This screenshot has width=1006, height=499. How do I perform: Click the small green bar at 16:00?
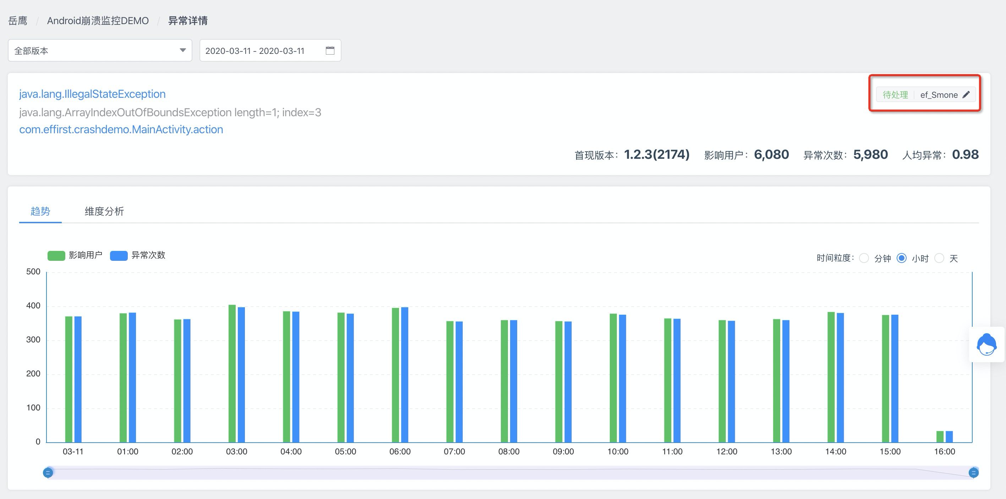pyautogui.click(x=940, y=437)
